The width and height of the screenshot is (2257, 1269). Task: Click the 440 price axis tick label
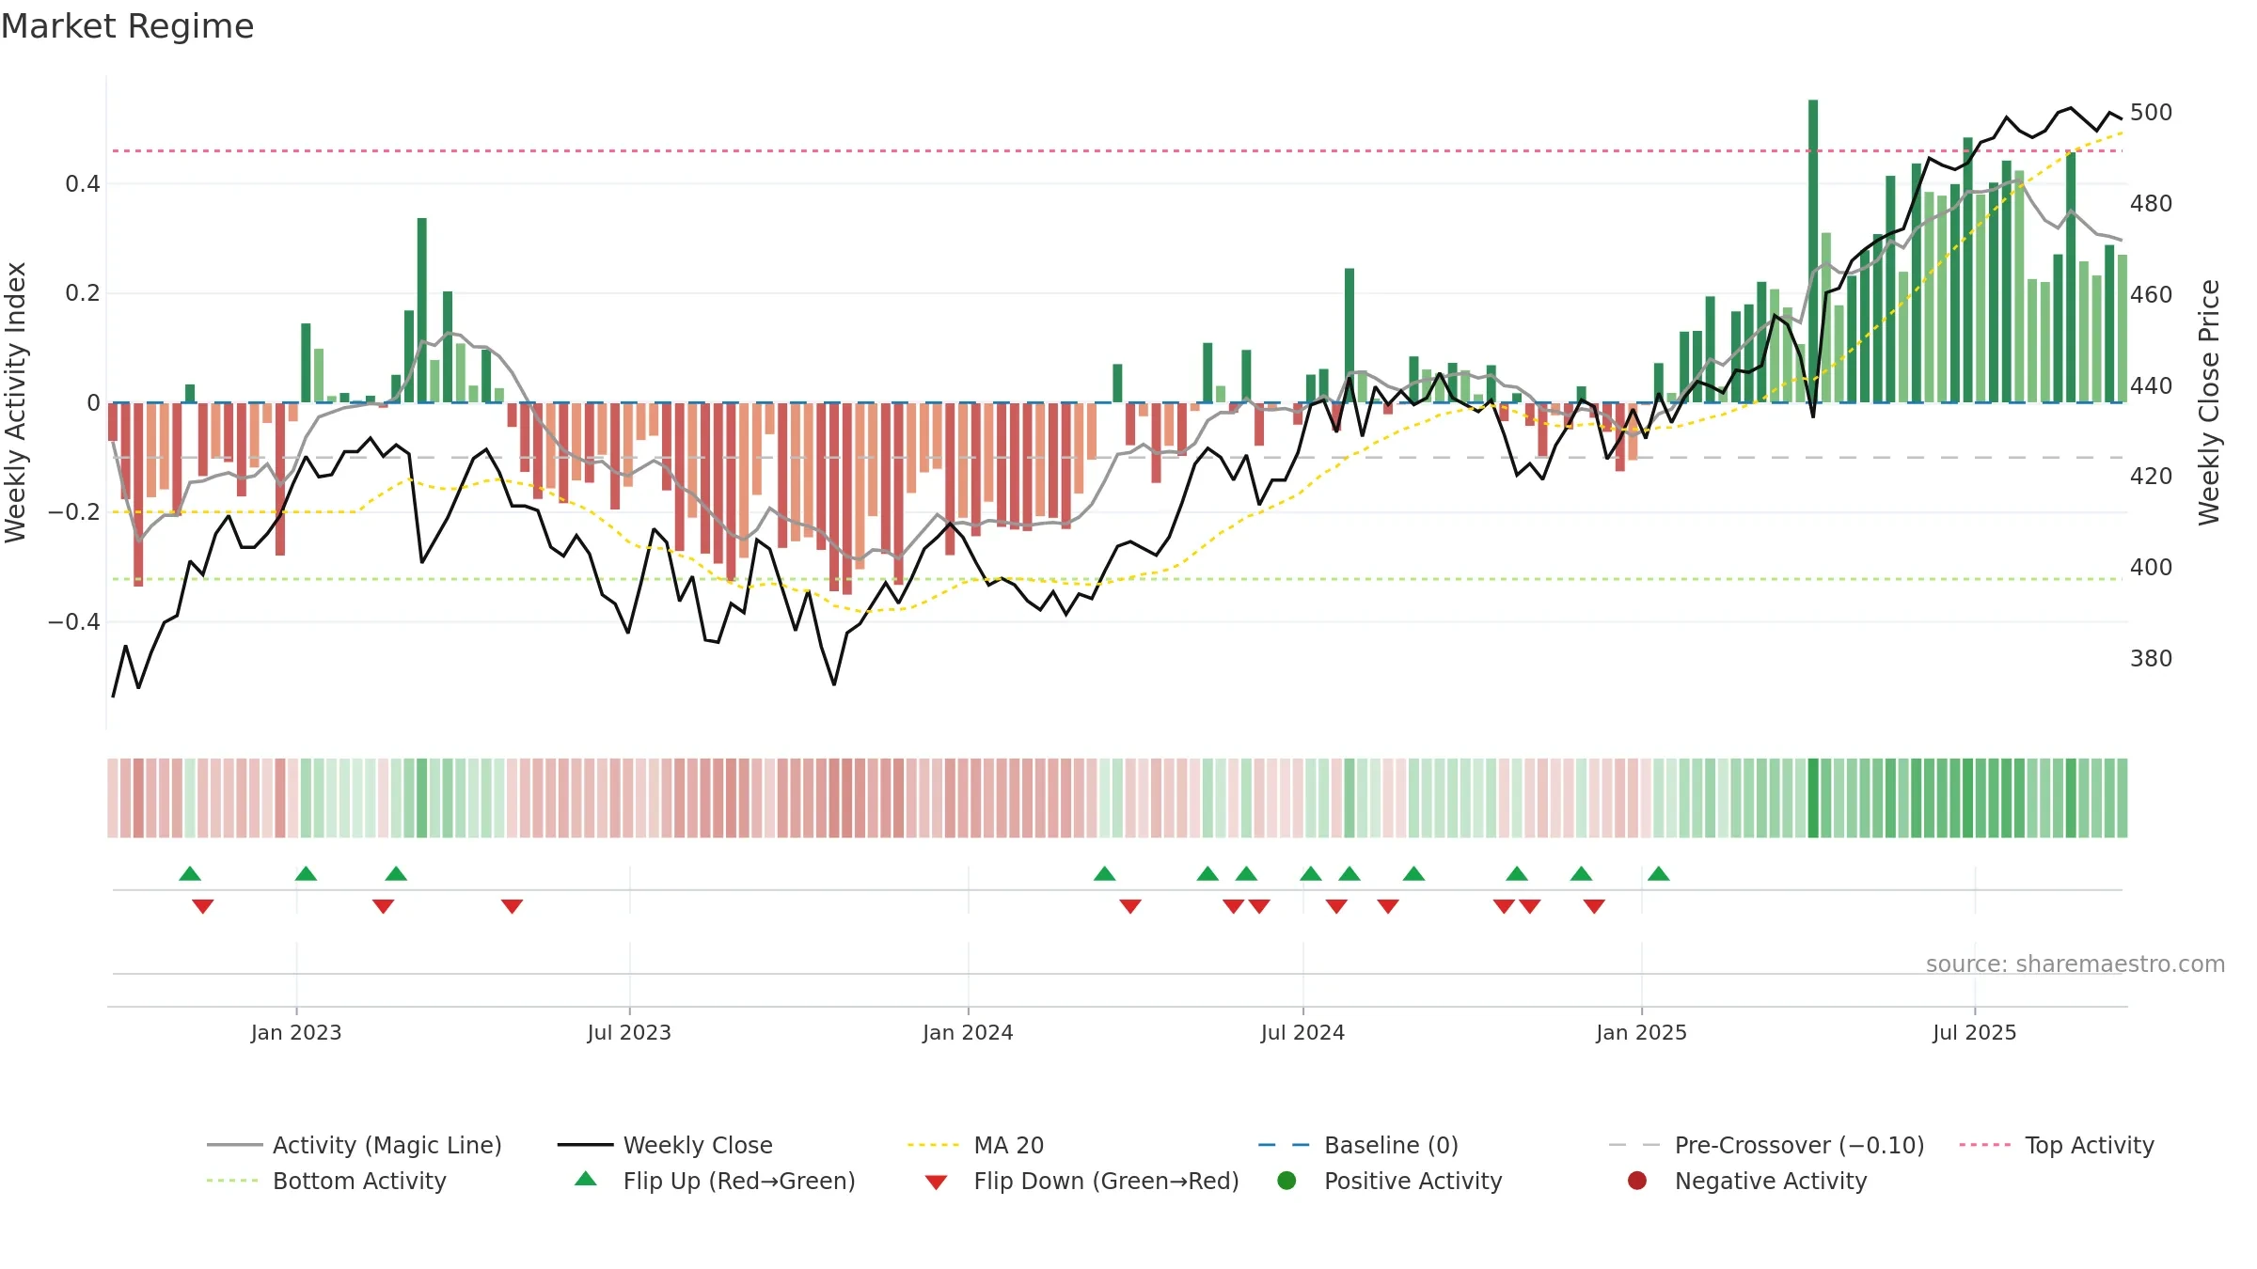2152,385
